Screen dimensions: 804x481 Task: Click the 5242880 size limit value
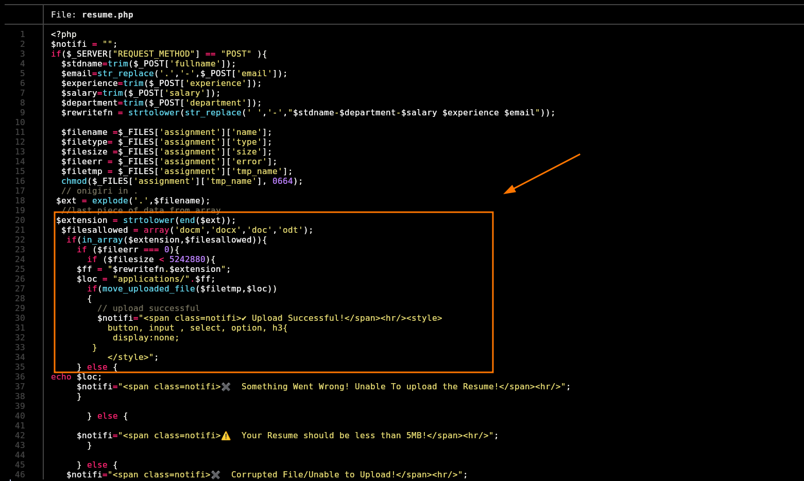pos(187,260)
